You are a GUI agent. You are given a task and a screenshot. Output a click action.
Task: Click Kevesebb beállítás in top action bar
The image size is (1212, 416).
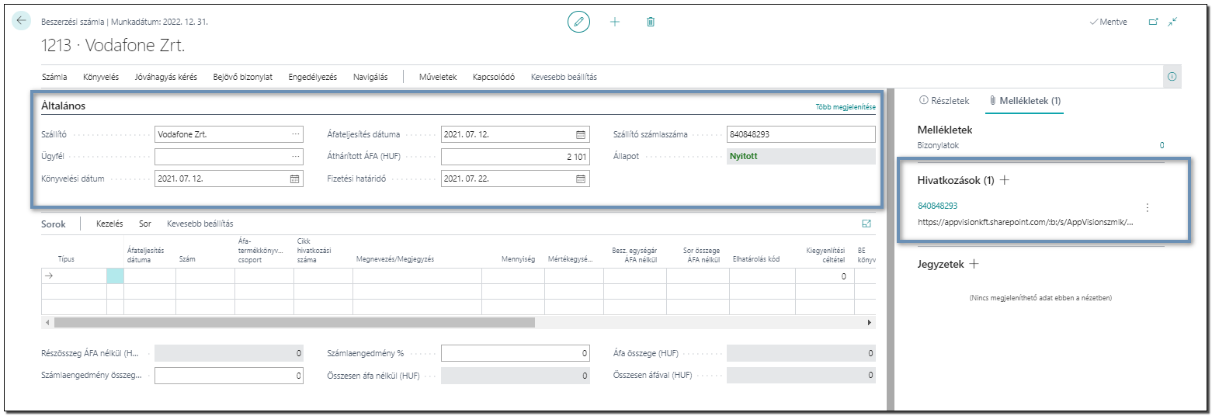(x=564, y=77)
